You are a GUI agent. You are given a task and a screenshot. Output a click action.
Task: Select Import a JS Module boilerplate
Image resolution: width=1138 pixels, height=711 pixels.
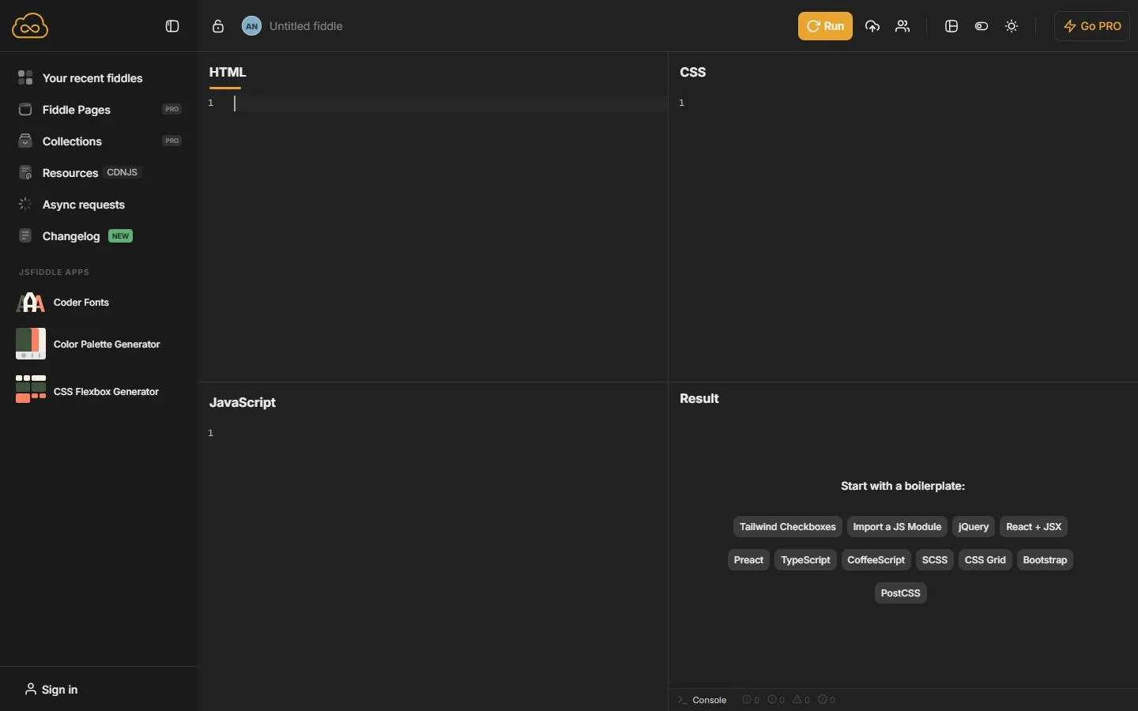897,527
